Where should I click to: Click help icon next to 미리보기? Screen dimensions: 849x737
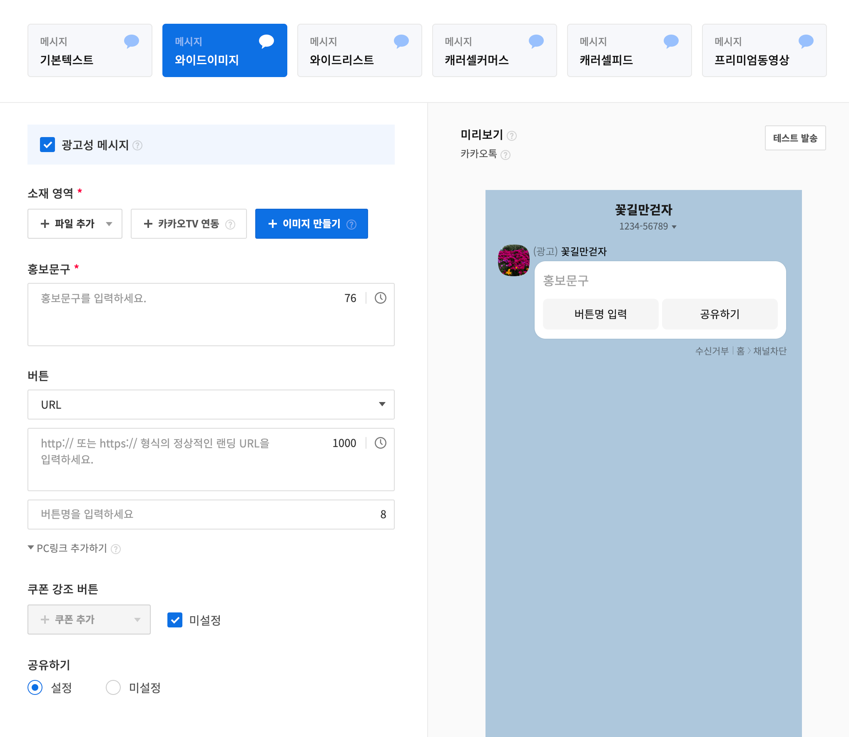pos(512,136)
